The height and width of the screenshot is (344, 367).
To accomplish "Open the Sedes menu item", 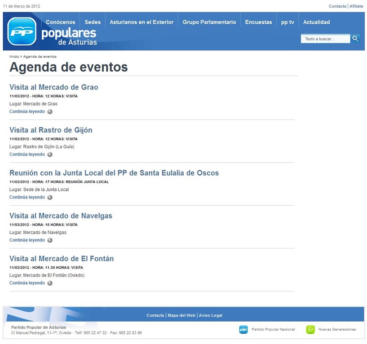I will click(x=93, y=22).
